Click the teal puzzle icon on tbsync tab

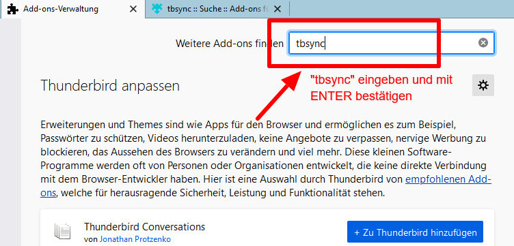[157, 9]
